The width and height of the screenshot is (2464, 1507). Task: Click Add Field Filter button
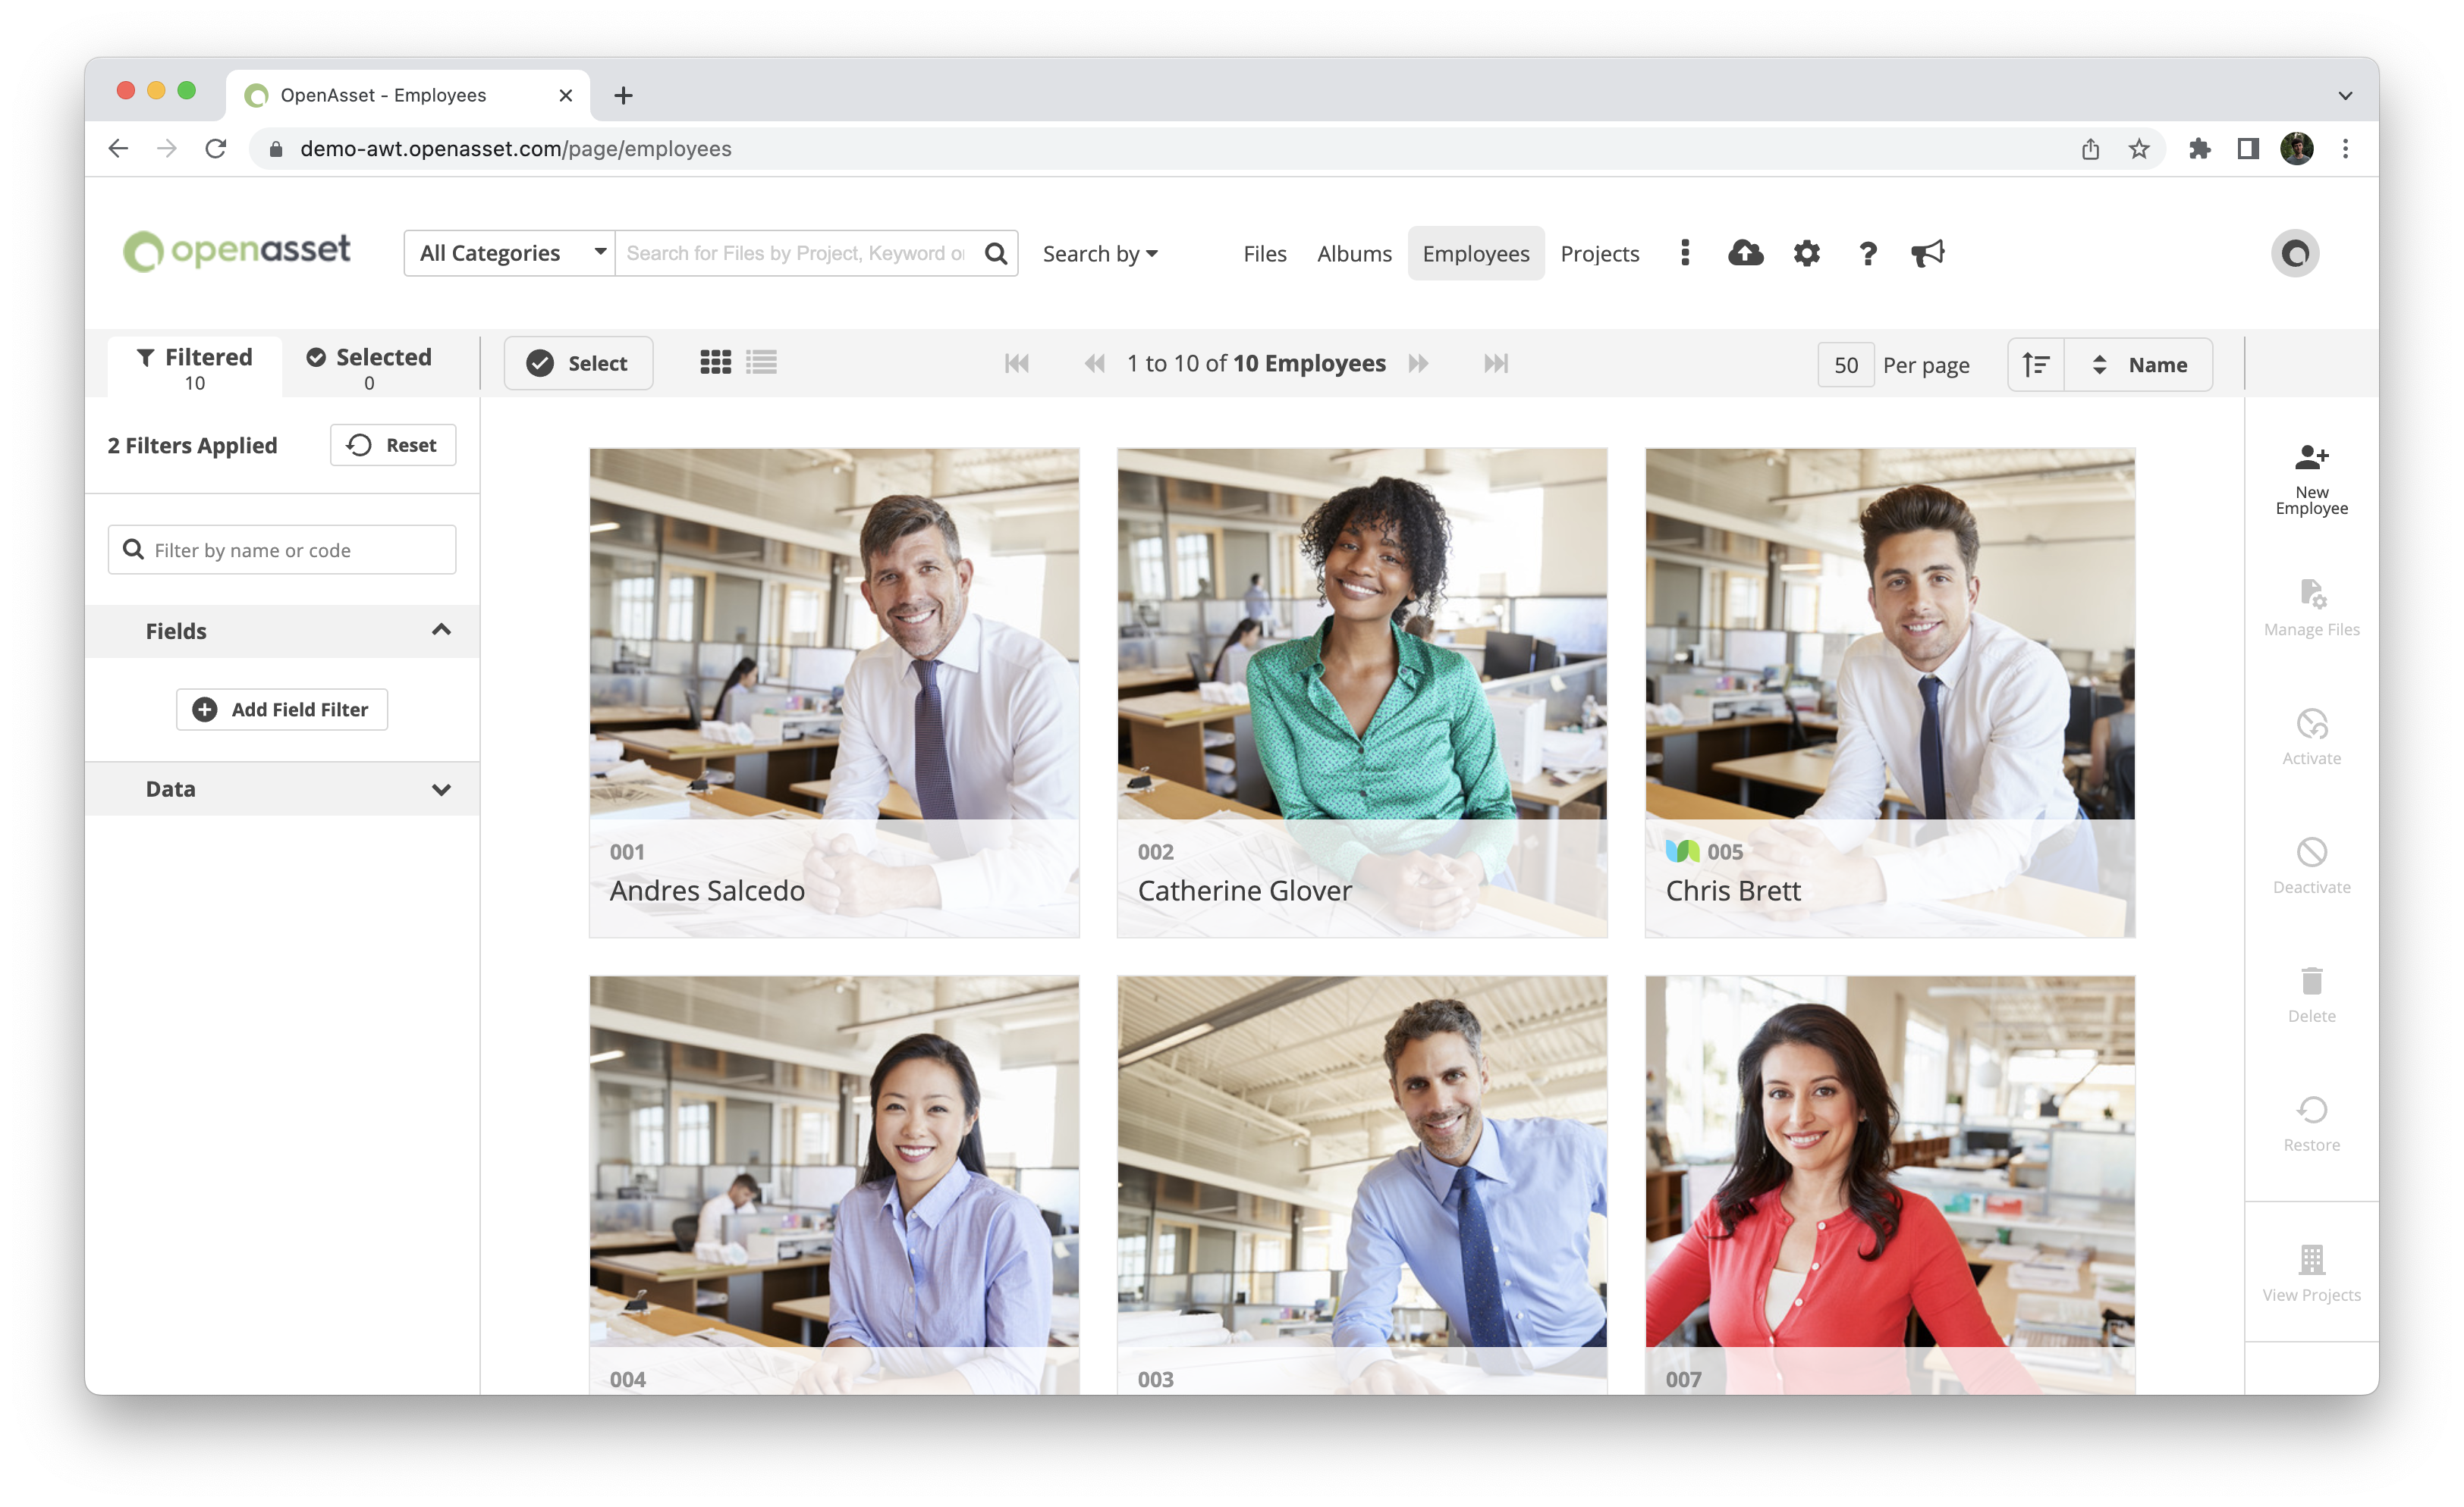[282, 710]
